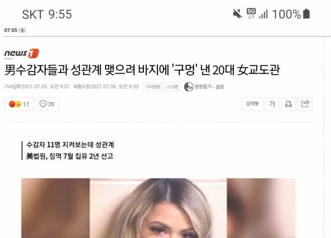The height and width of the screenshot is (238, 331).
Task: Click the share article icon
Action: click(x=304, y=104)
